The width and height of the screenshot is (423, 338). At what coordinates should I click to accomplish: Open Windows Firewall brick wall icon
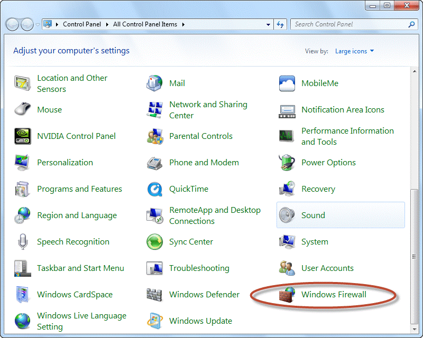(x=287, y=295)
